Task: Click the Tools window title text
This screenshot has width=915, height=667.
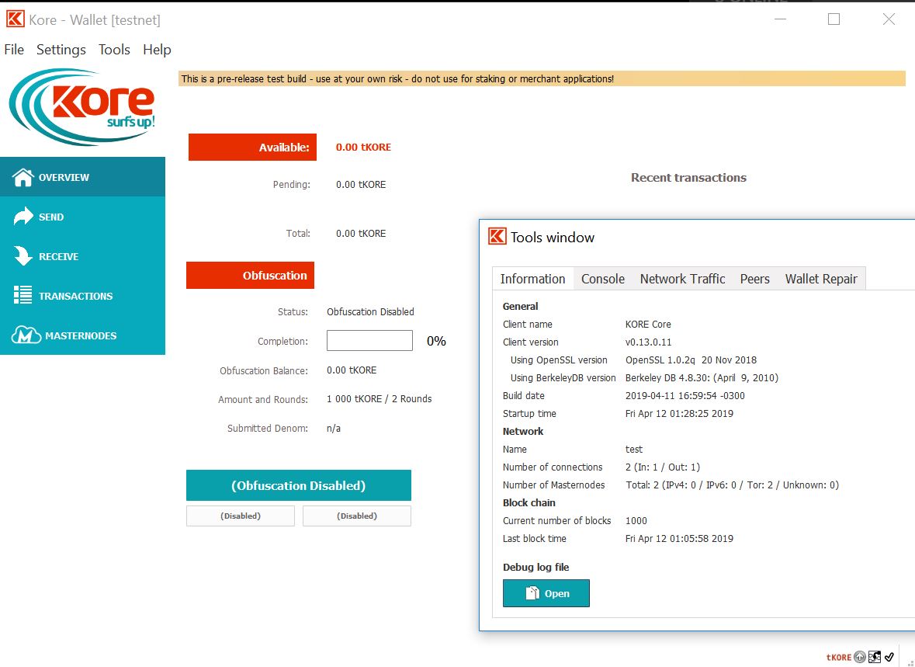Action: [x=553, y=237]
